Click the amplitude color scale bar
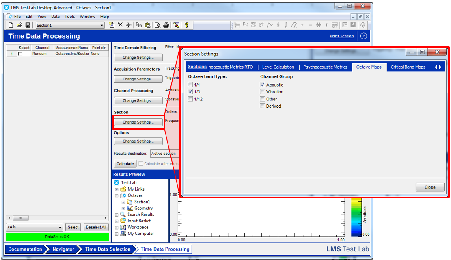 356,217
